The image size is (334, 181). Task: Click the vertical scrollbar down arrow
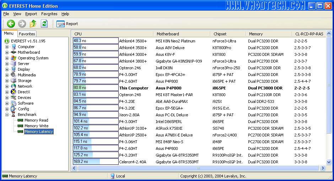[329, 162]
